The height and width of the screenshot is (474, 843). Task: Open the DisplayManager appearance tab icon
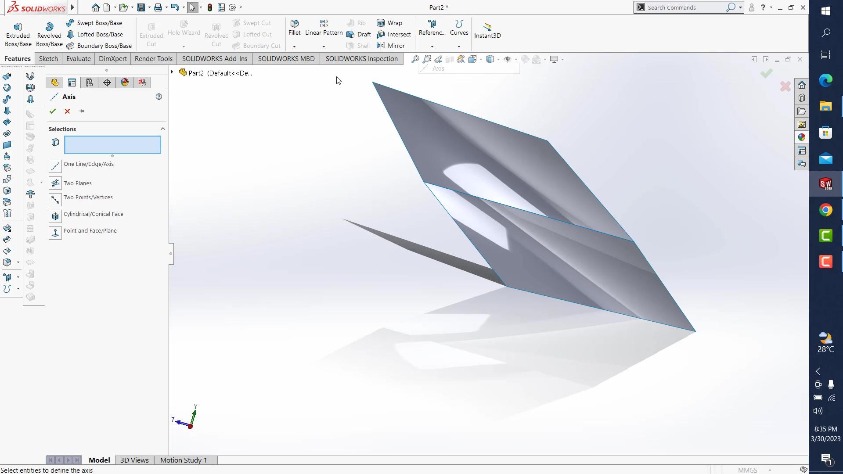pos(125,83)
